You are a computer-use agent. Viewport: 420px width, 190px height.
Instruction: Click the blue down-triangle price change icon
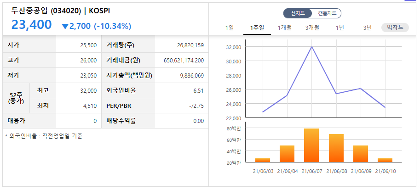point(65,26)
